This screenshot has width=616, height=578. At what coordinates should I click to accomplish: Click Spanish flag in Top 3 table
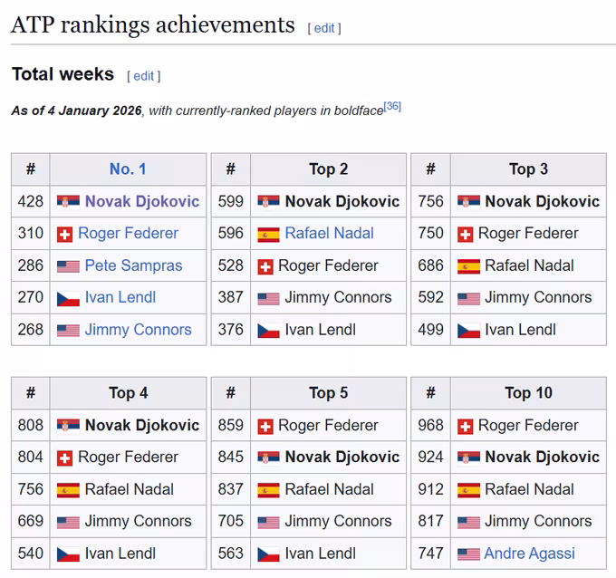[x=468, y=266]
